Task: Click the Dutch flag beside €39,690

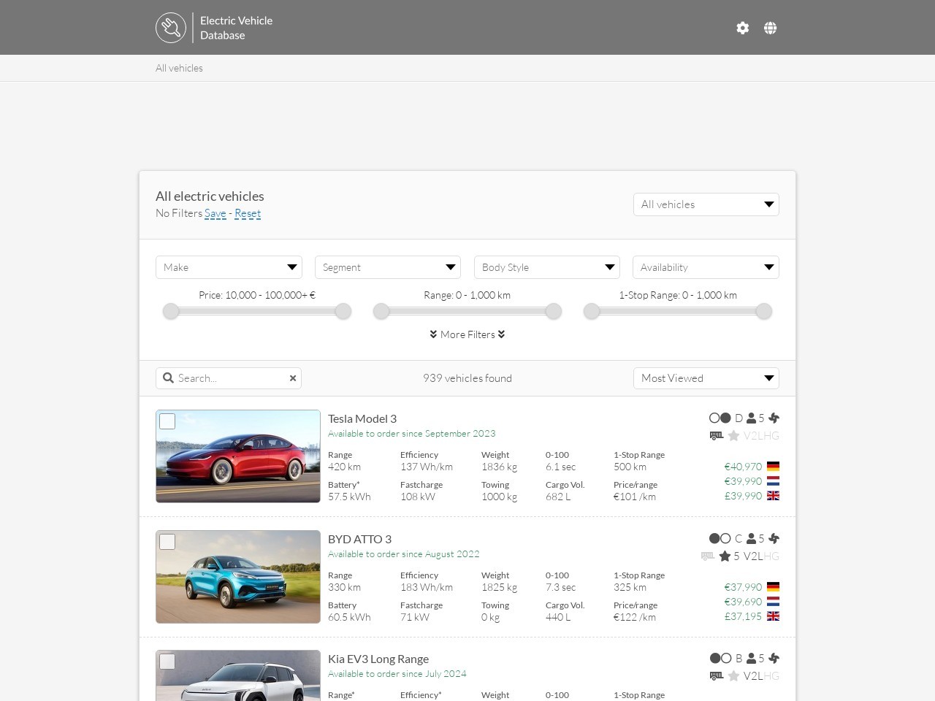Action: 773,602
